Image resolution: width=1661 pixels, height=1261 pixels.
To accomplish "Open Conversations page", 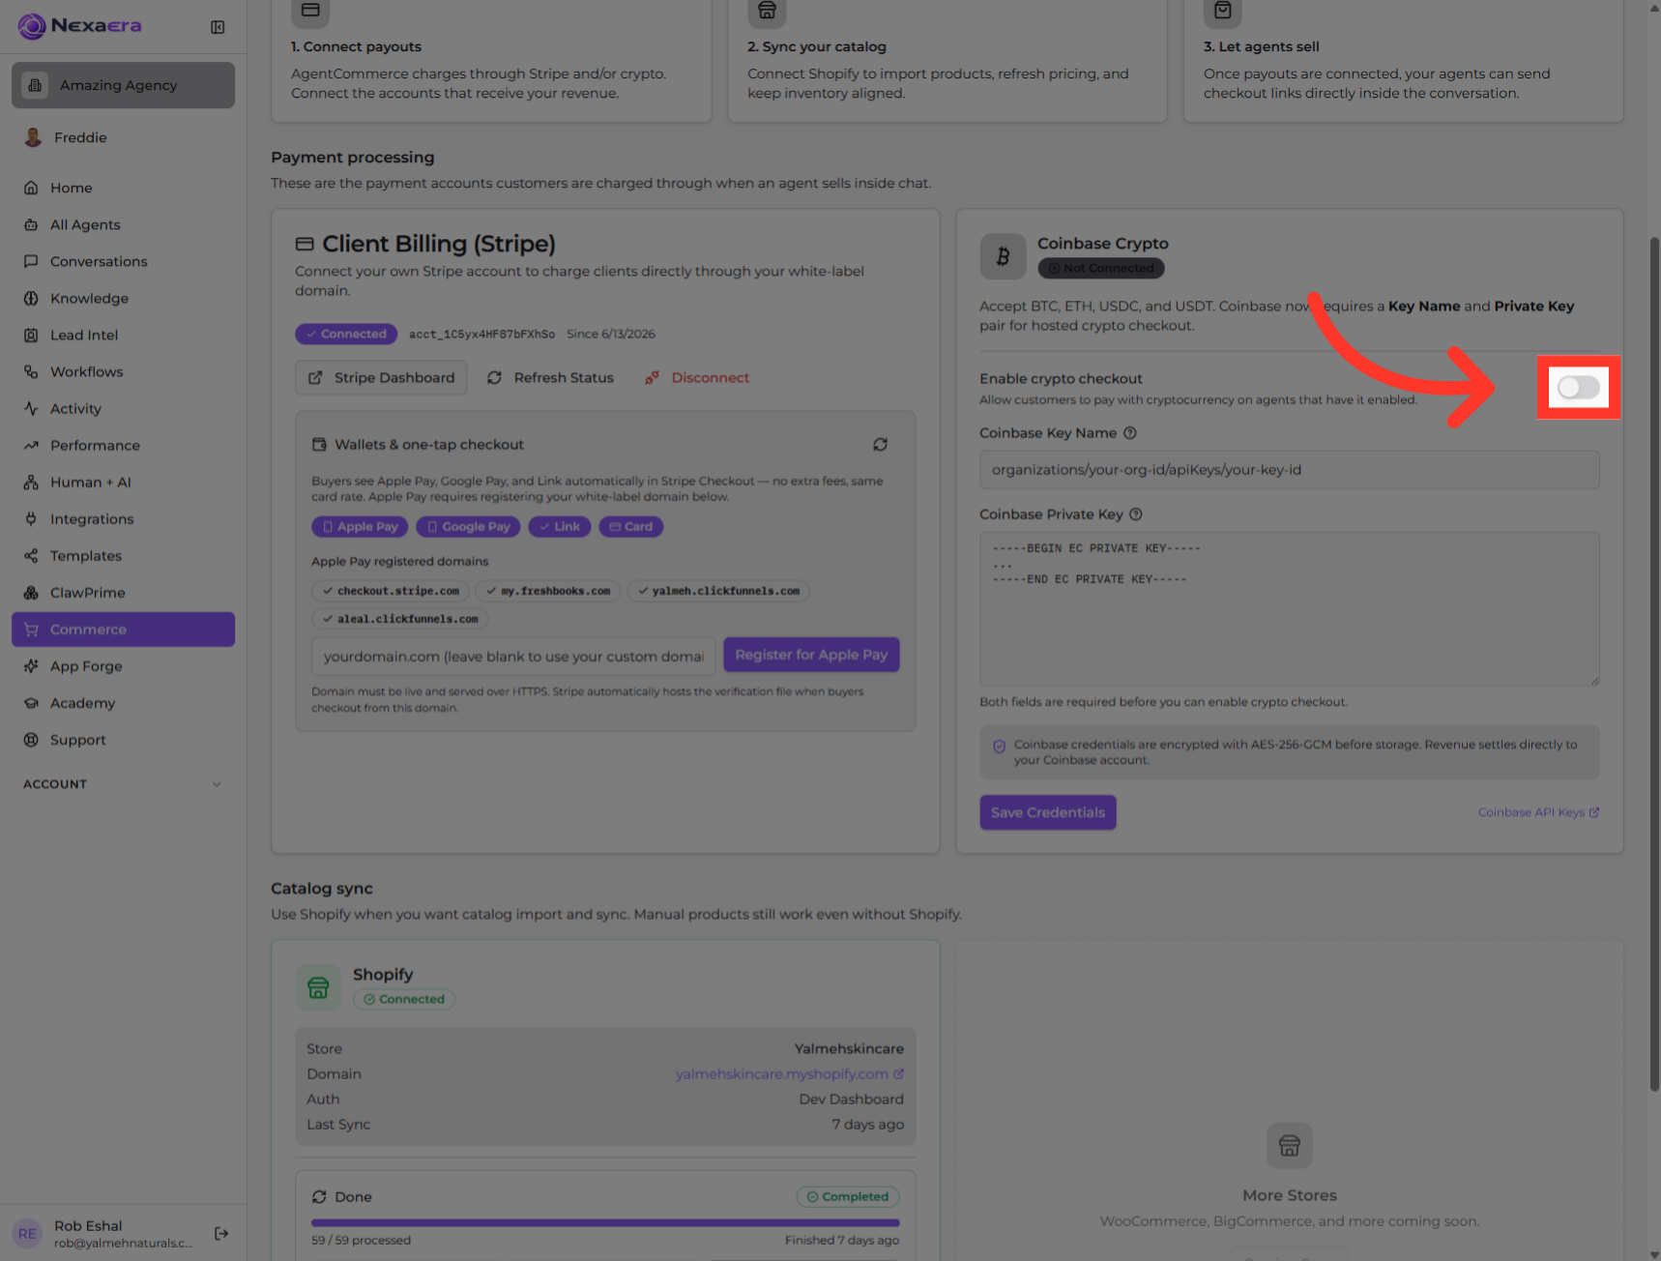I will coord(123,261).
